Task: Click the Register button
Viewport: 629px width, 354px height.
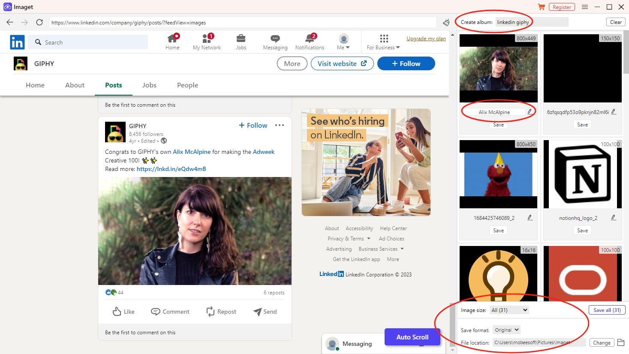Action: point(562,7)
